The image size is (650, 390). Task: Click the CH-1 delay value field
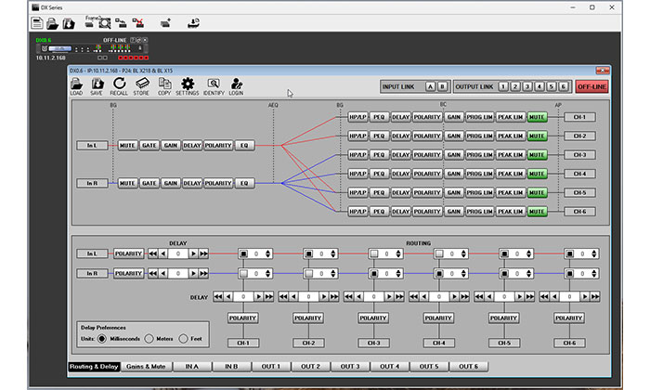[241, 297]
